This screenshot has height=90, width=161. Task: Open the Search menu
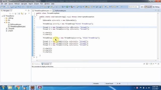pyautogui.click(x=31, y=4)
